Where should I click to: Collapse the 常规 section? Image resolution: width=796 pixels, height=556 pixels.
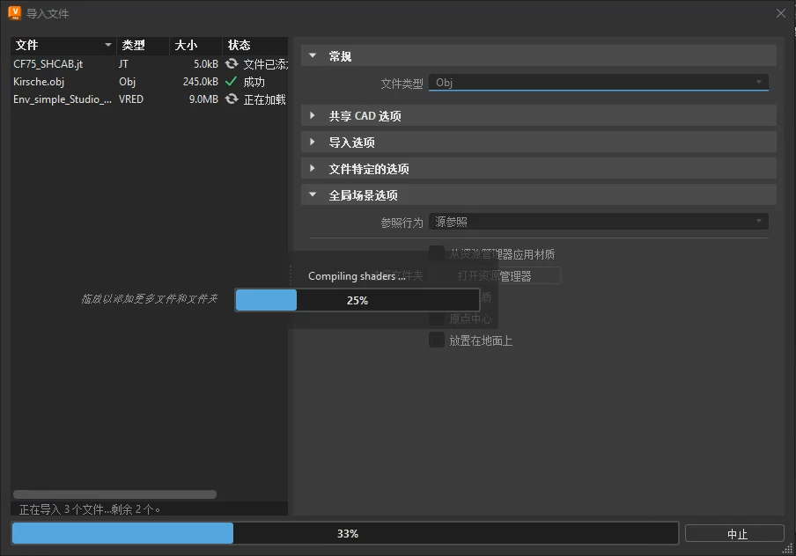[x=539, y=55]
